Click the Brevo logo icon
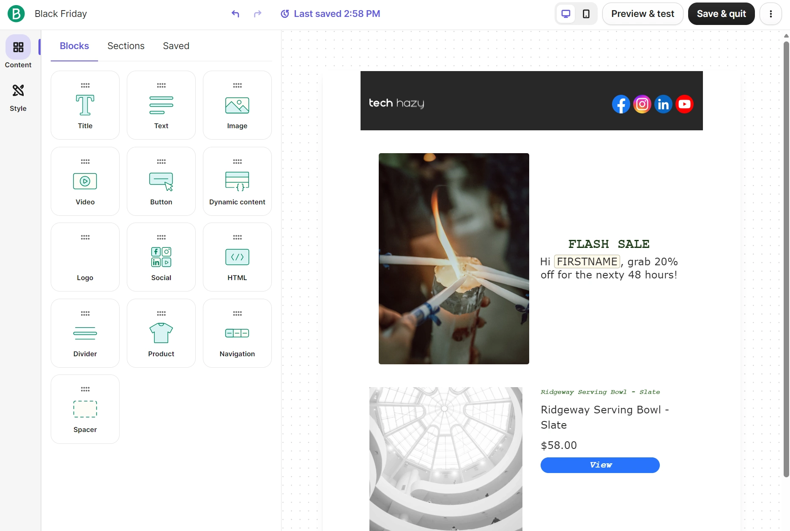Screen dimensions: 790x531 [16, 14]
